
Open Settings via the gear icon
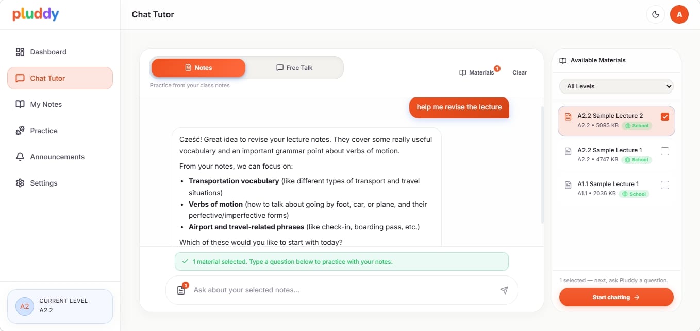coord(20,183)
